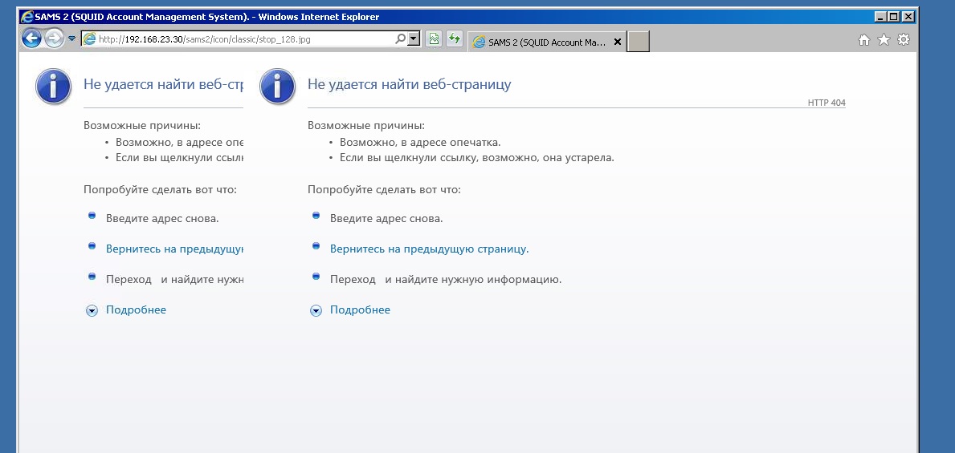Screen dimensions: 955x453
Task: Click right frame 'Попробуйте сделать вот что:' text
Action: tap(384, 189)
